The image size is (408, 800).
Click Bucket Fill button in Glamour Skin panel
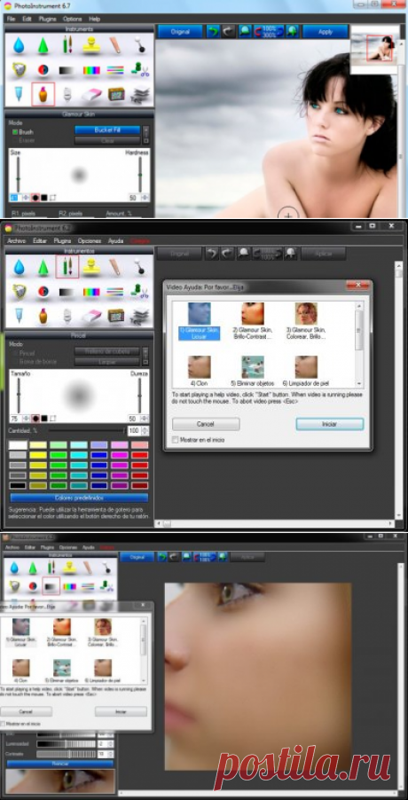(107, 130)
